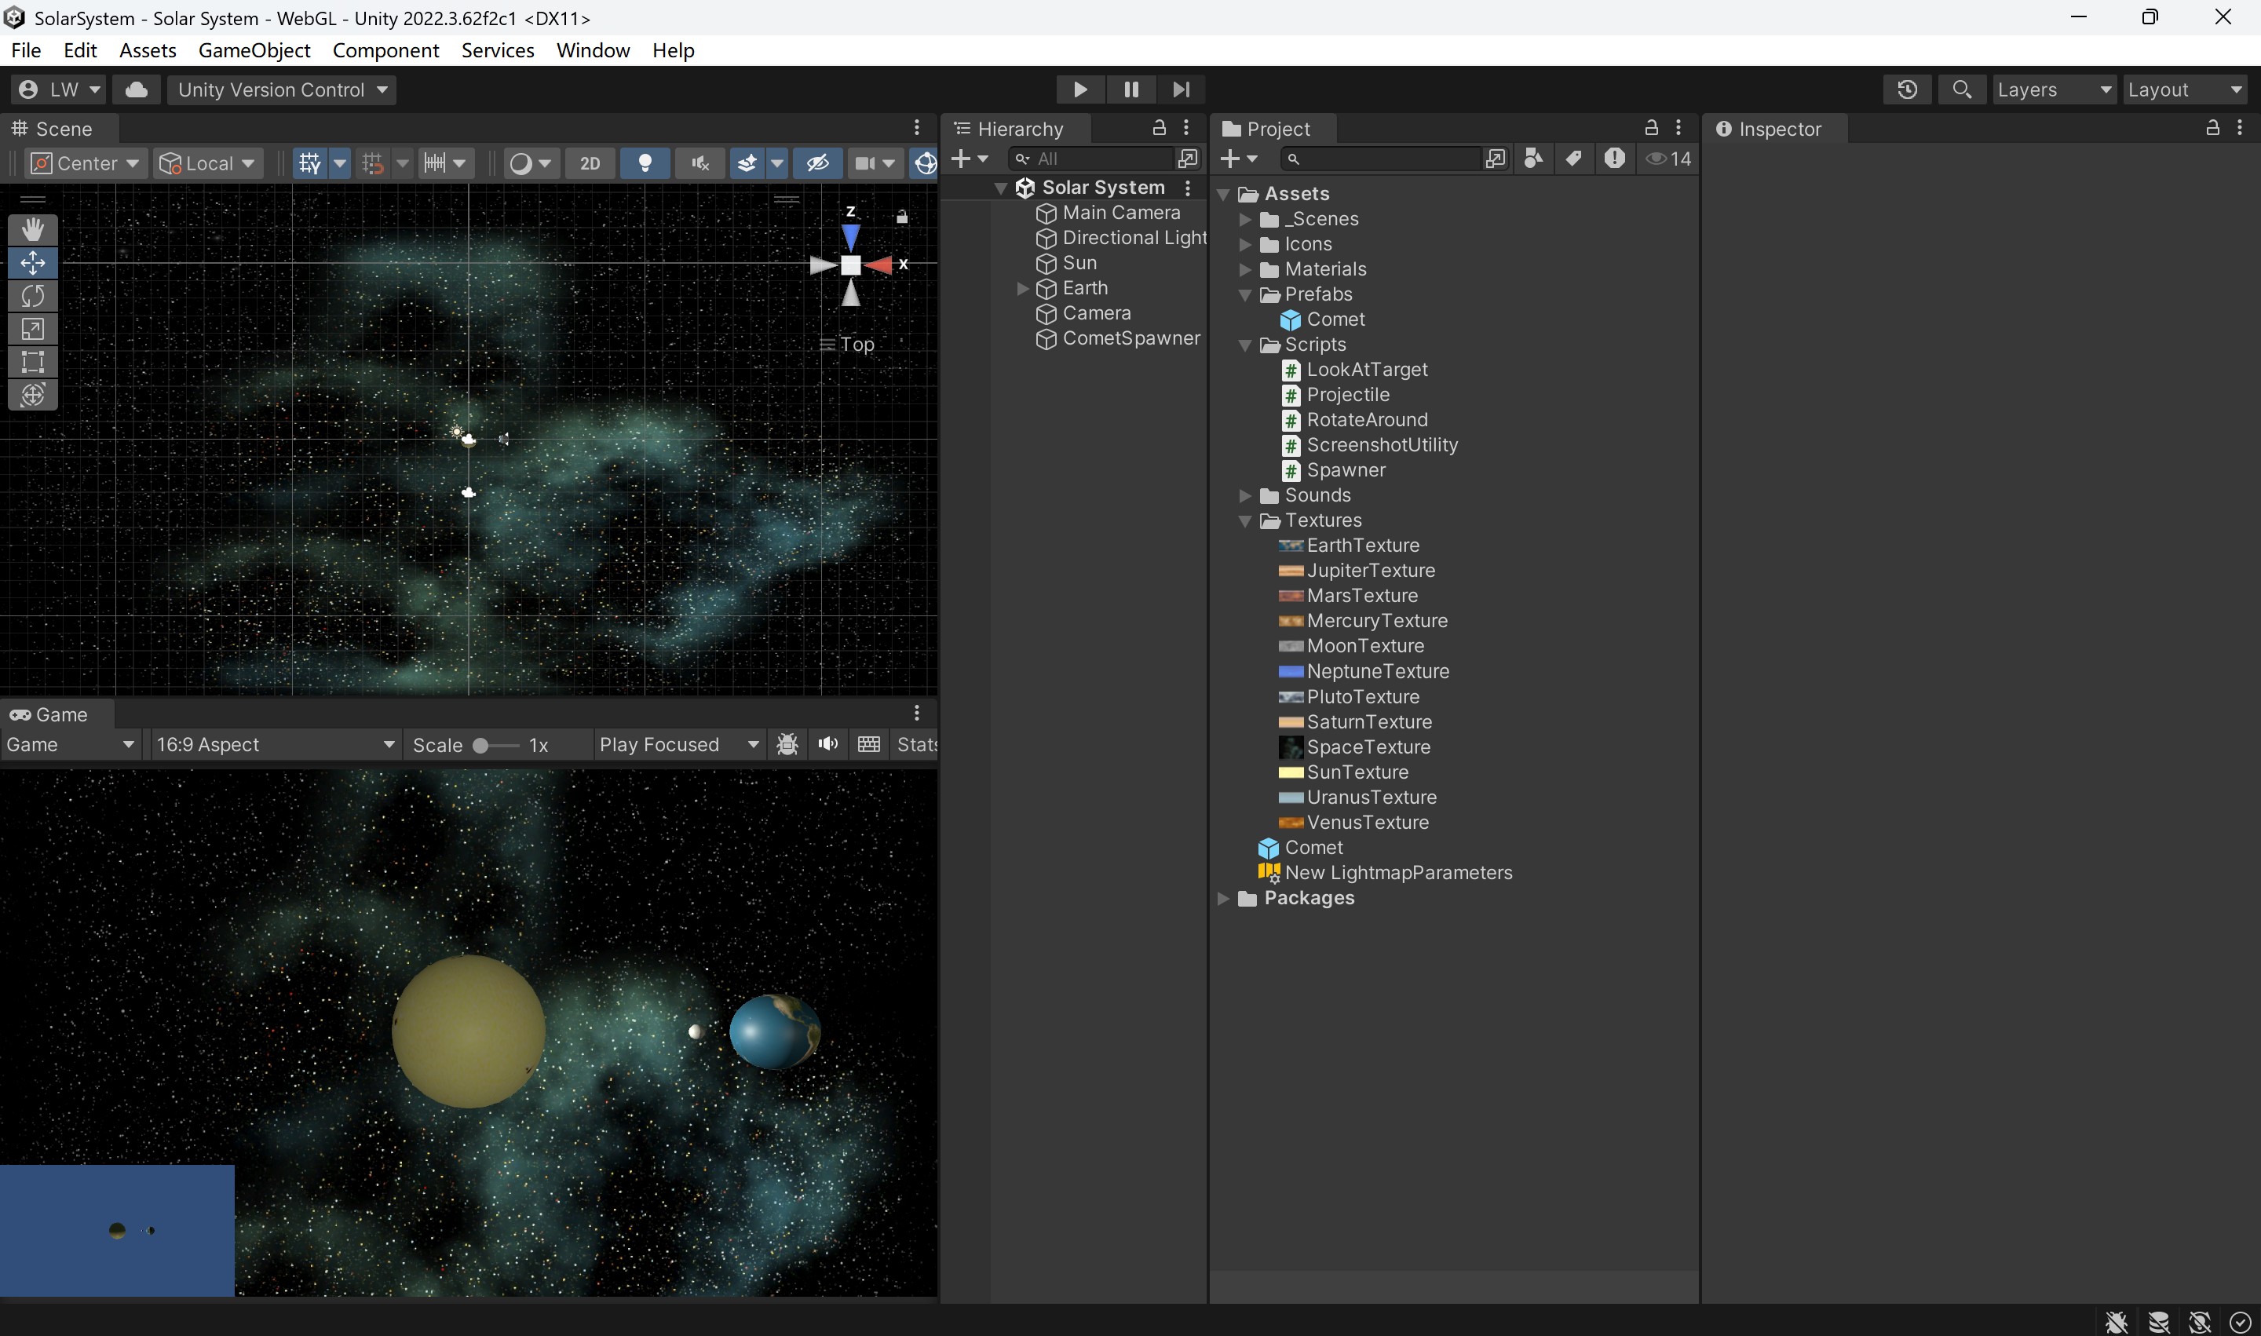Expand the Earth object in Hierarchy
Viewport: 2261px width, 1336px height.
[1022, 288]
